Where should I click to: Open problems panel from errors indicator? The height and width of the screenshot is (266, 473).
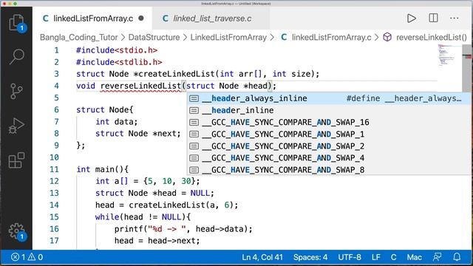click(x=27, y=257)
